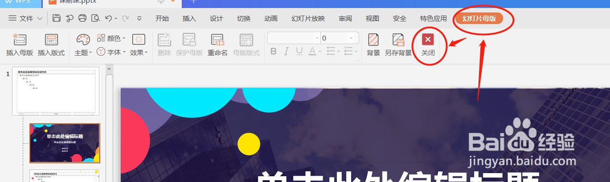Click the font color A button
The width and height of the screenshot is (610, 182).
(312, 51)
